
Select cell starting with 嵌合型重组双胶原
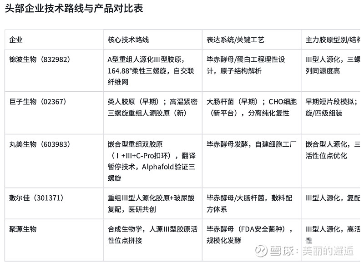click(153, 161)
